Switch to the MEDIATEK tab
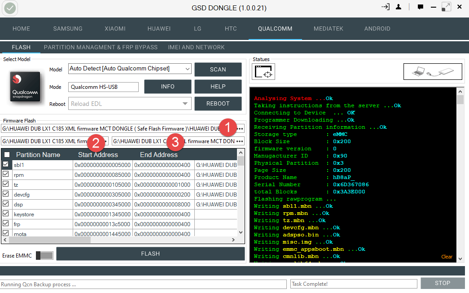469x293 pixels. point(328,29)
